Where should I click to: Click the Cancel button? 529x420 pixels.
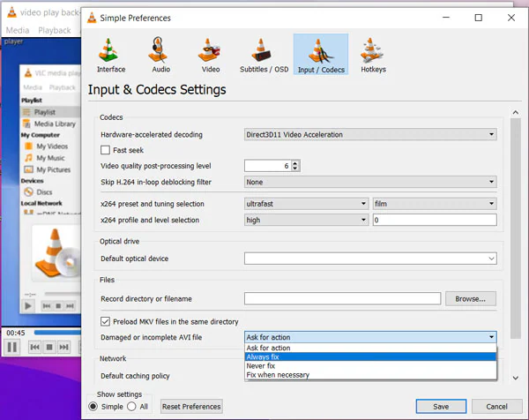tap(496, 407)
